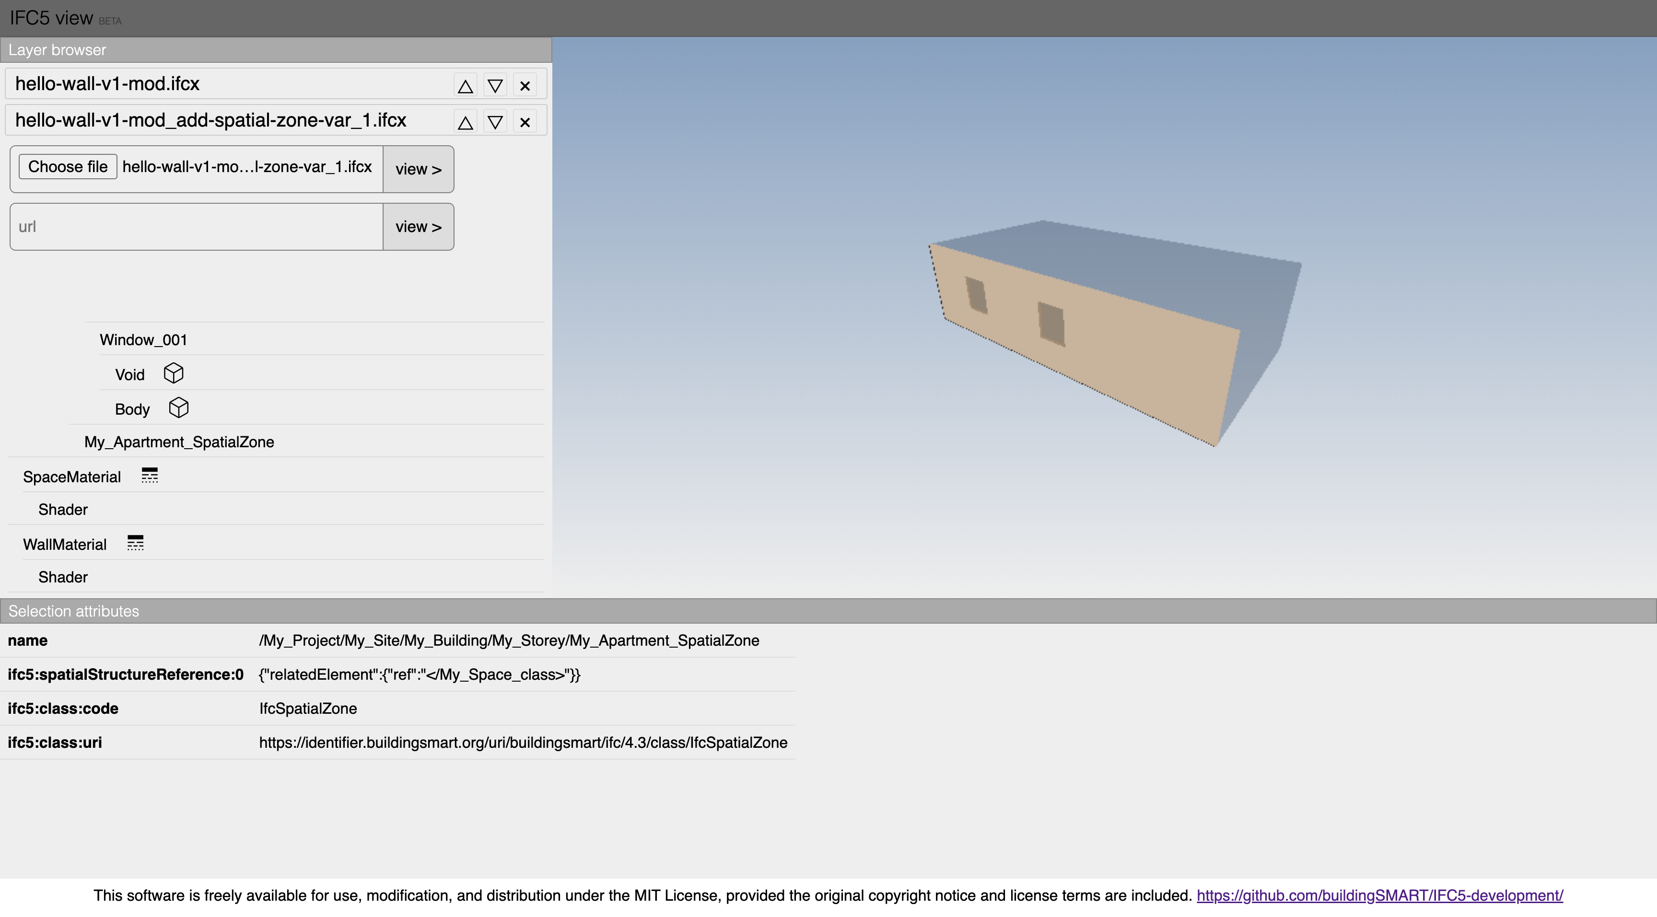Select My_Apartment_SpatialZone tree item
This screenshot has height=917, width=1657.
pyautogui.click(x=179, y=442)
